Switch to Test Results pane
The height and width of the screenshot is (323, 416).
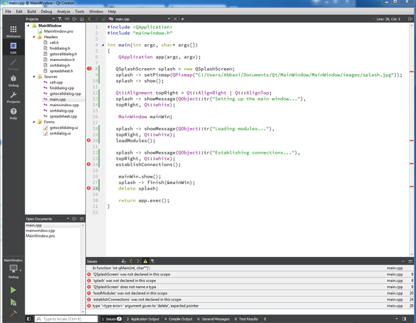(x=246, y=318)
